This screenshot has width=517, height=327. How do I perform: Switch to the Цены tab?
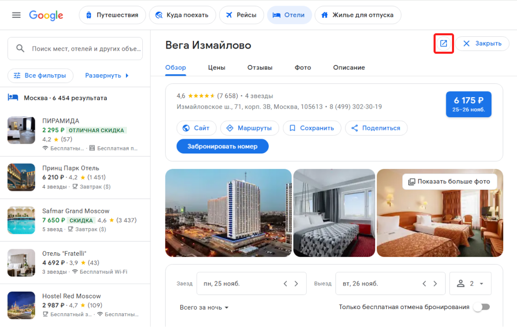click(217, 68)
